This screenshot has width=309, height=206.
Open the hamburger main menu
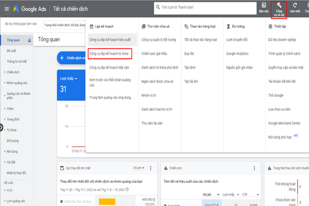point(7,9)
